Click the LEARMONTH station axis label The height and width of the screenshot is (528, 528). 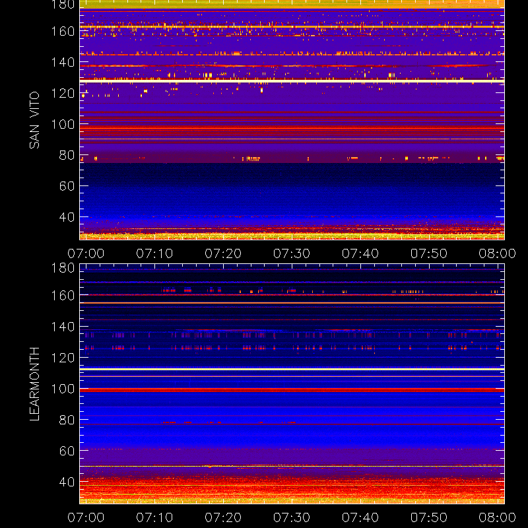(x=34, y=384)
